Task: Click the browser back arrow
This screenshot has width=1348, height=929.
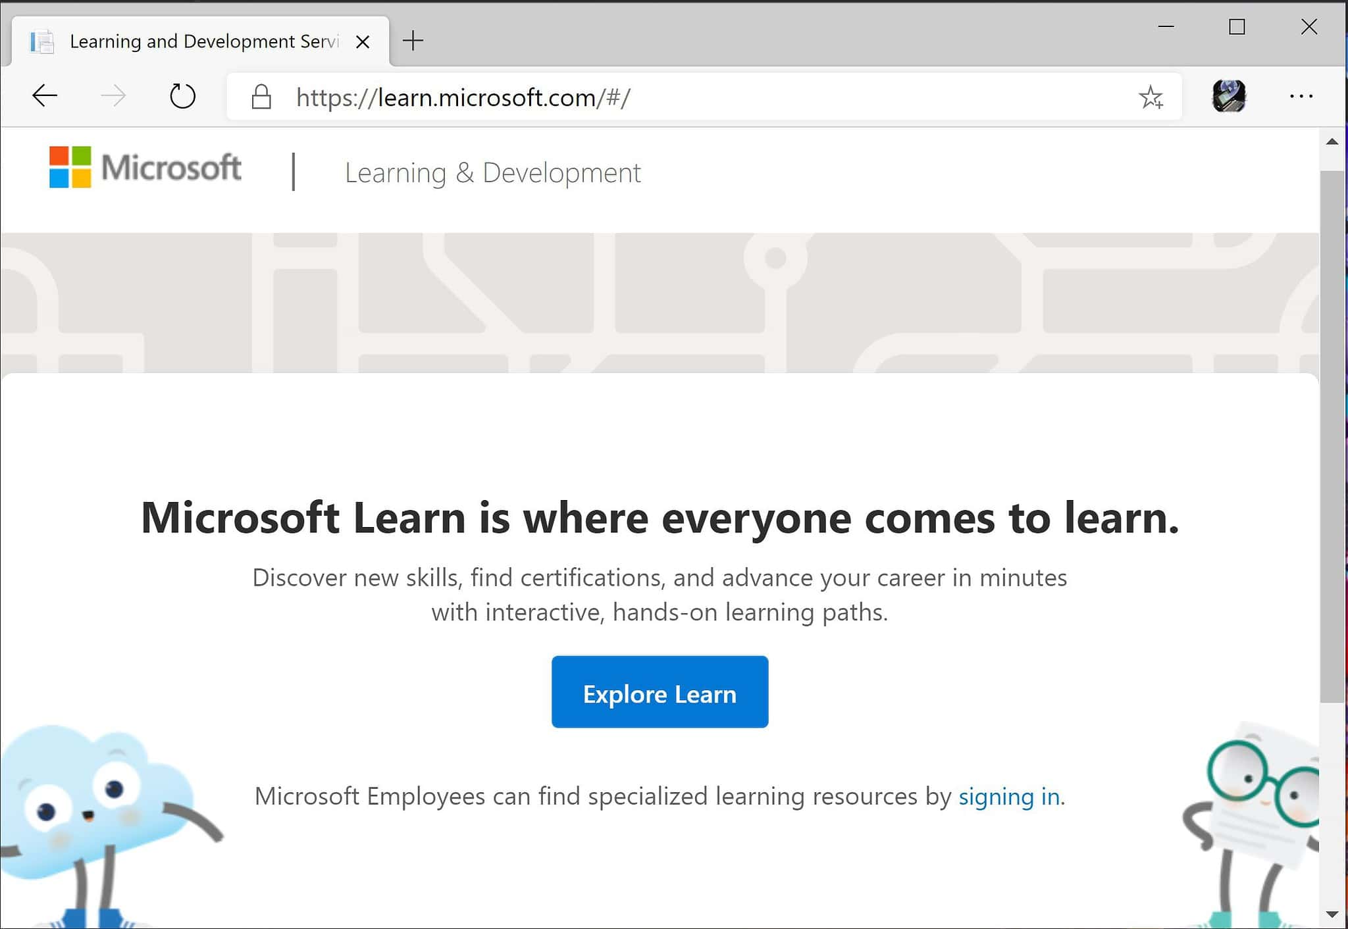Action: point(43,96)
